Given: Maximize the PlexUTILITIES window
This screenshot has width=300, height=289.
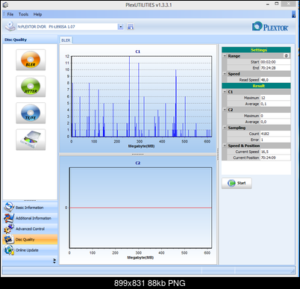Looking at the screenshot, I should click(276, 4).
